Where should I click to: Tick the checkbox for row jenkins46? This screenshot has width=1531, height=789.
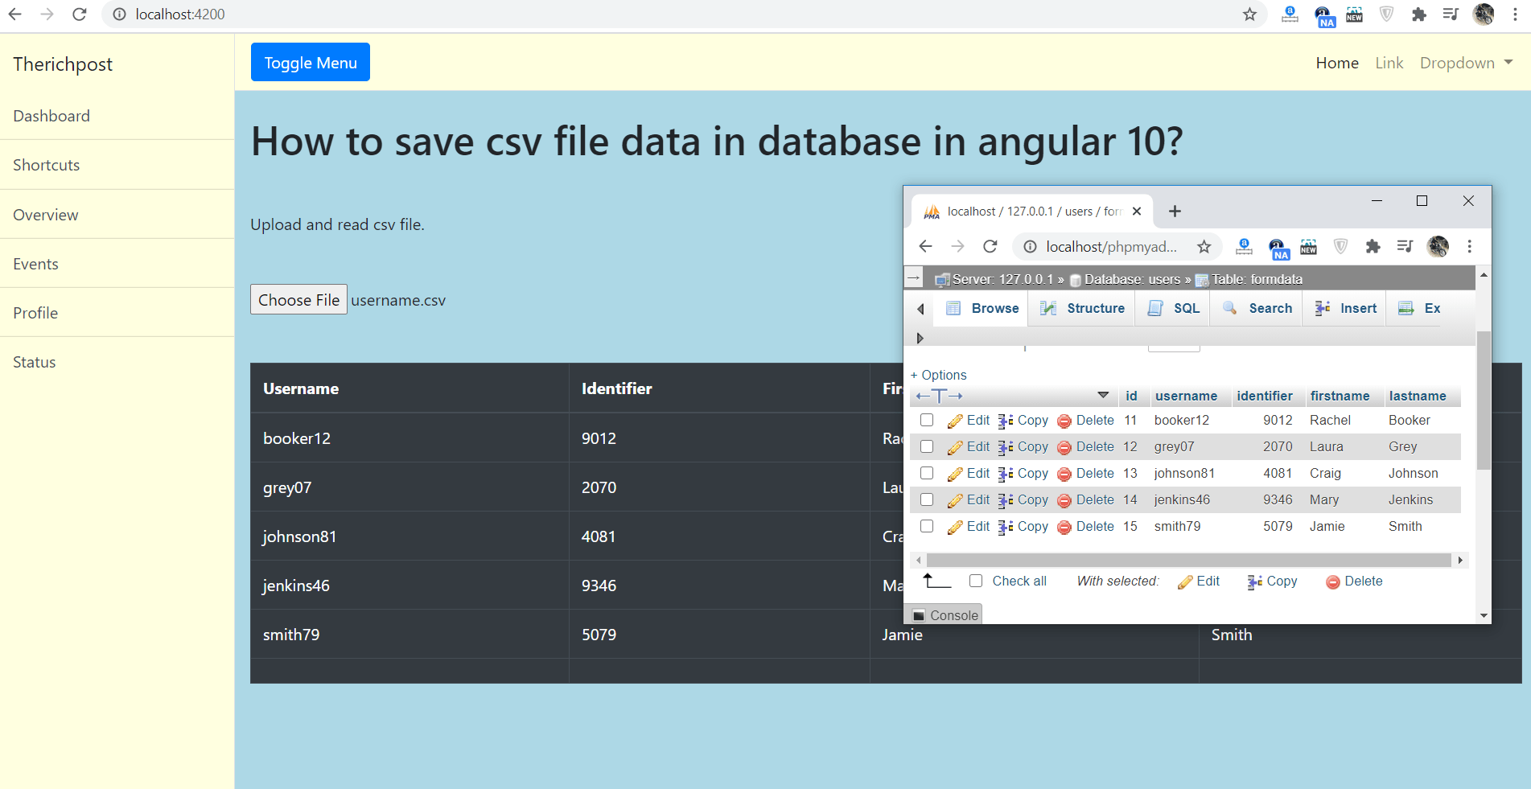coord(926,499)
